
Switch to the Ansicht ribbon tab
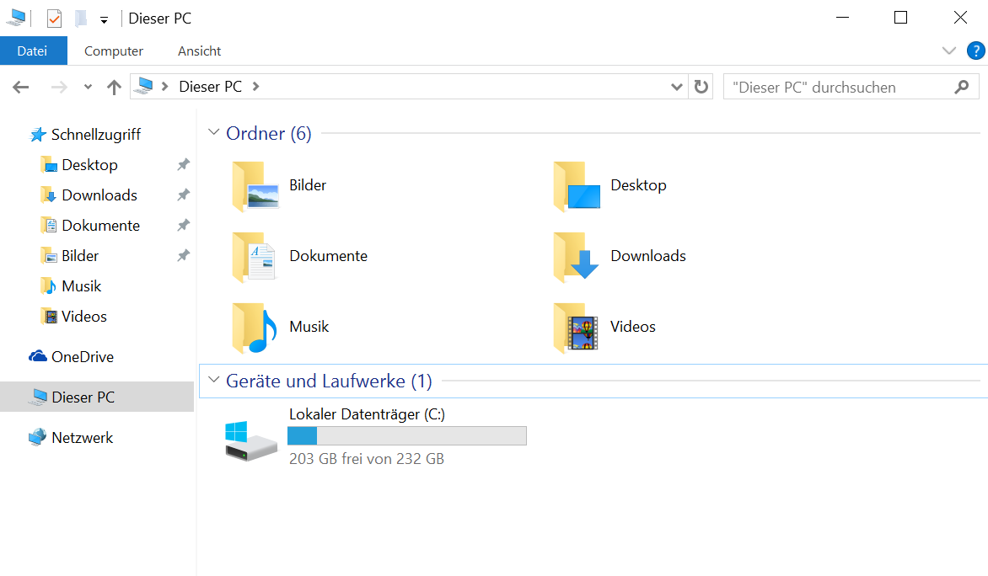[199, 51]
